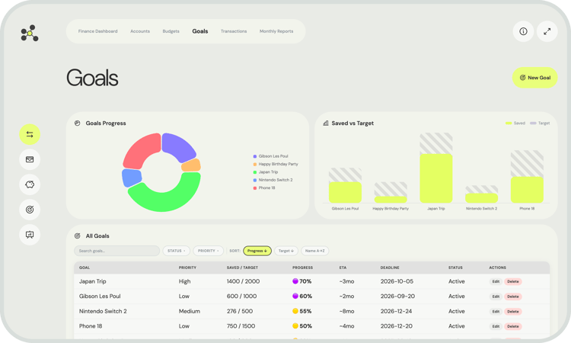Open the wallet card sidebar icon
The height and width of the screenshot is (343, 571).
[30, 159]
